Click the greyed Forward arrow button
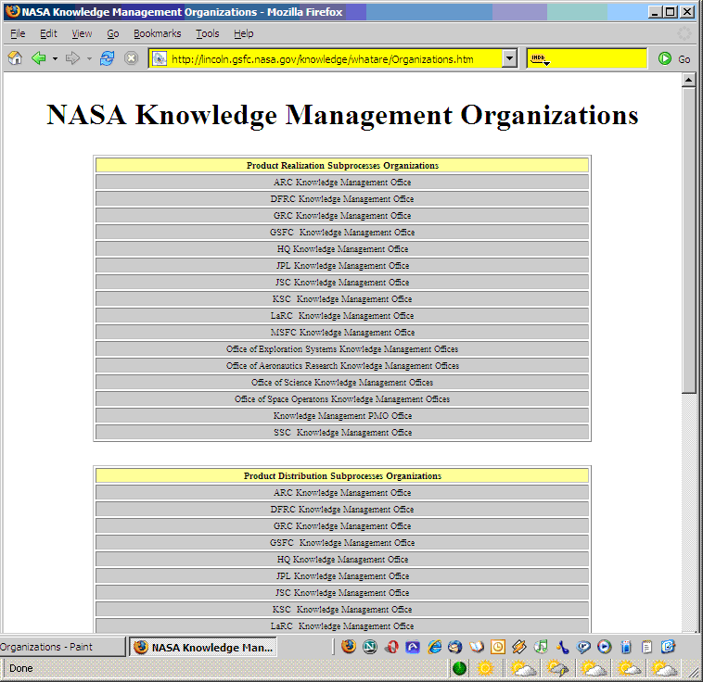703x682 pixels. click(x=72, y=58)
